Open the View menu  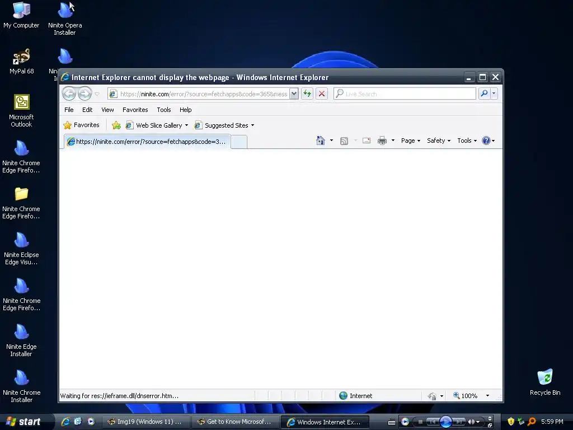[x=107, y=110]
